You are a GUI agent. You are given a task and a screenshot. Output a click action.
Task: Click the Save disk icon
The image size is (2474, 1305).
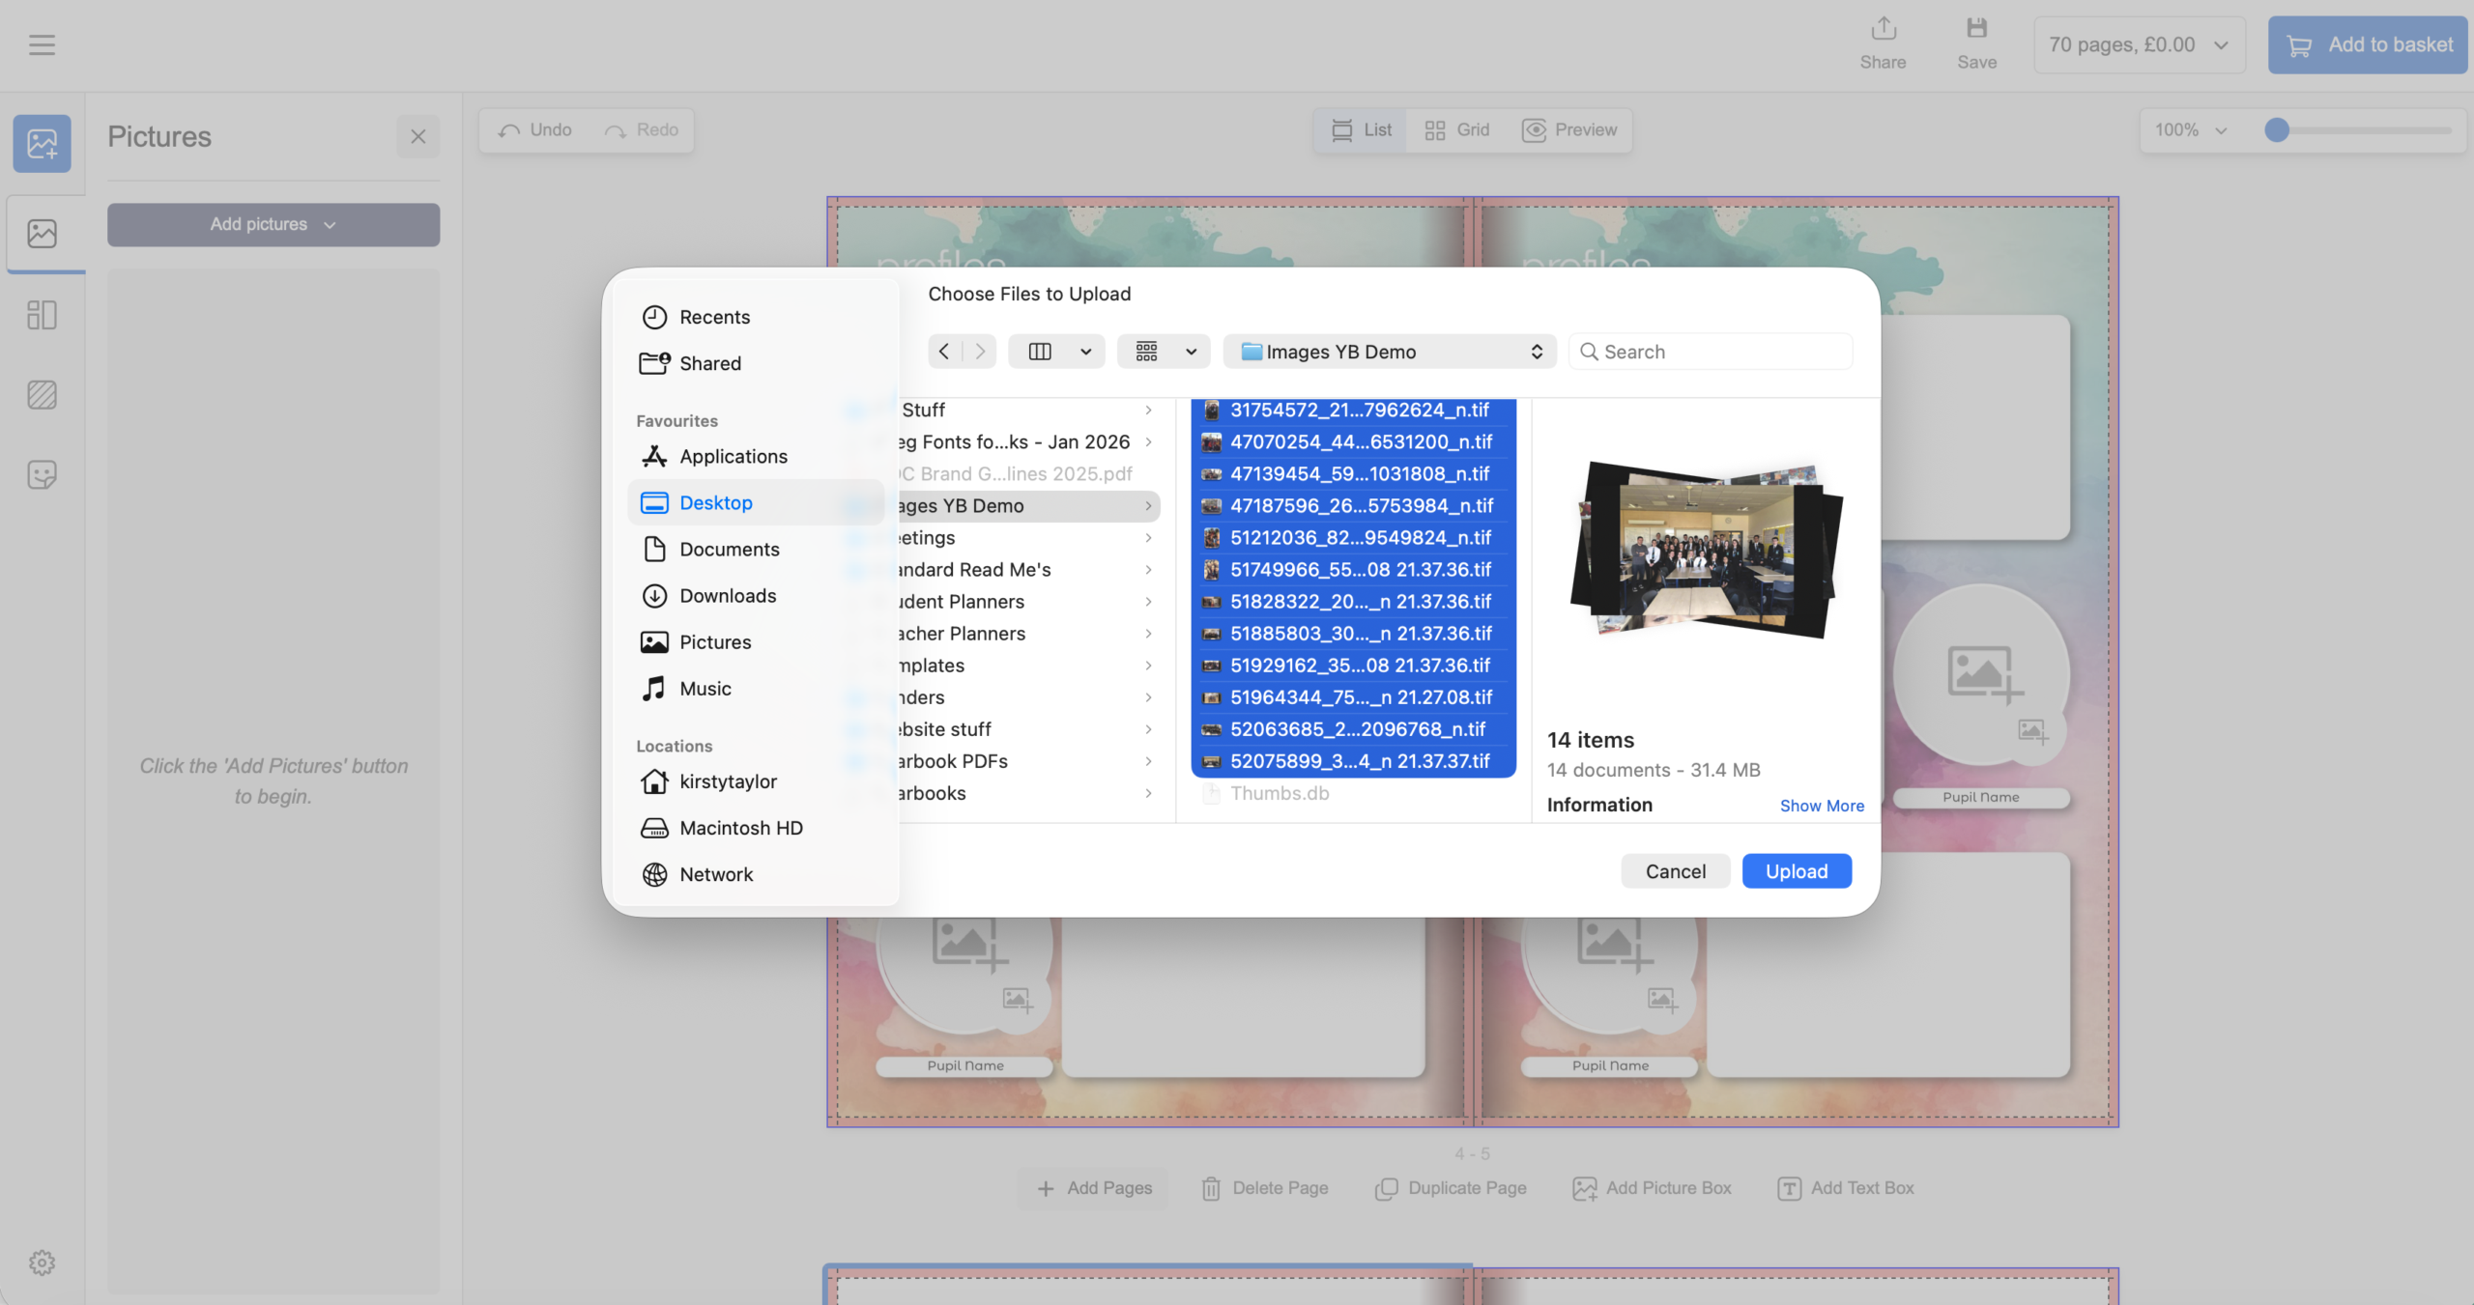click(1976, 29)
